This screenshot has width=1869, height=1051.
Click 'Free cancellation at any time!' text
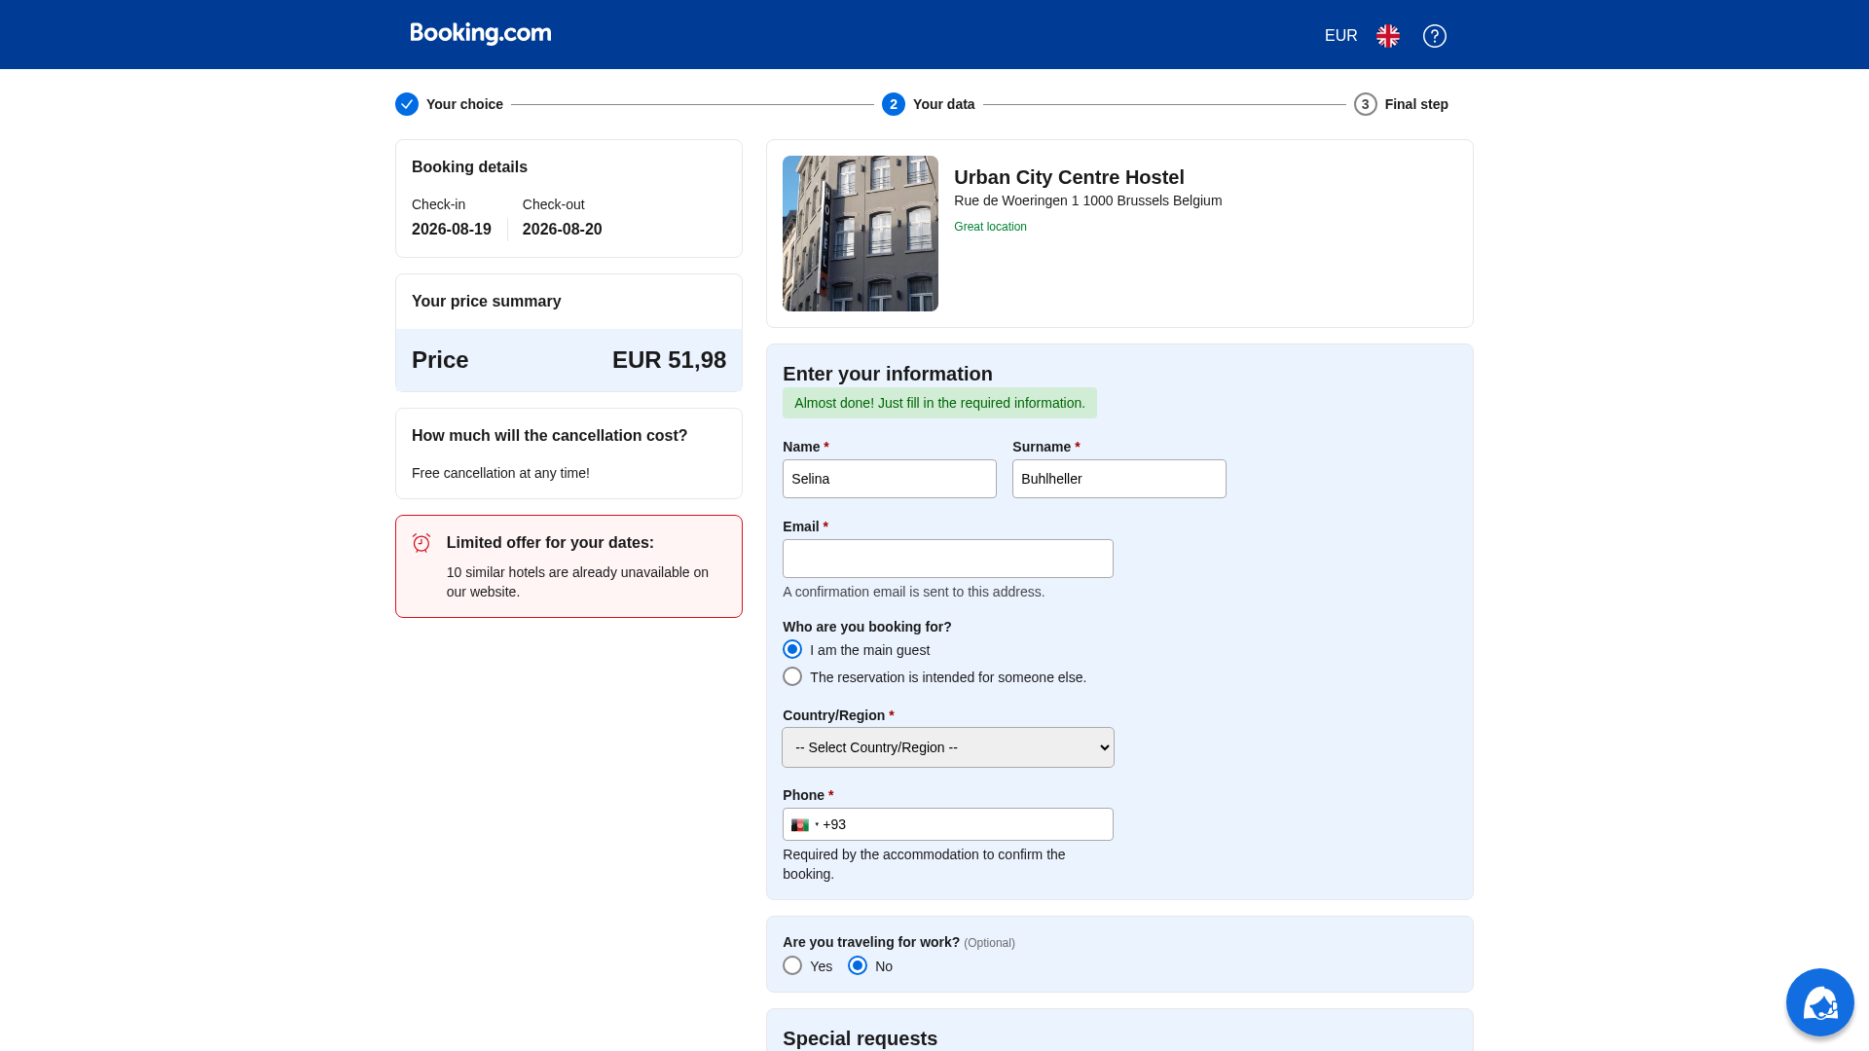pyautogui.click(x=500, y=473)
